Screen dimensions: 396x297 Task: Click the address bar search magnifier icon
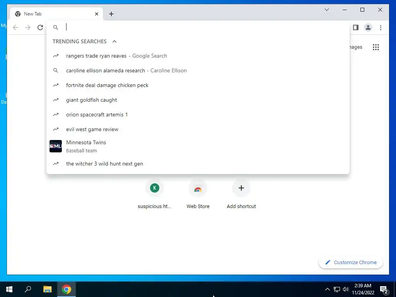[x=56, y=27]
